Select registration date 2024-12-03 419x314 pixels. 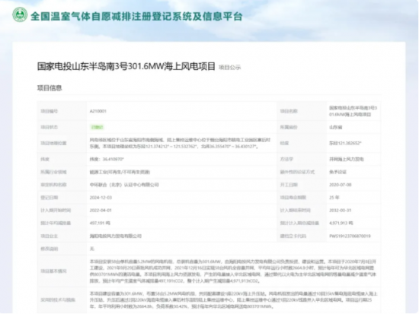pyautogui.click(x=101, y=198)
